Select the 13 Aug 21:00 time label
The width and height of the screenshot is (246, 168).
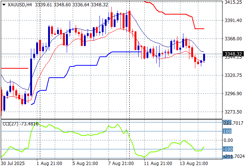(193, 164)
